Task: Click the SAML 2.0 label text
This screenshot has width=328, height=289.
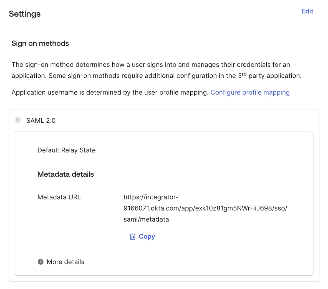Action: (41, 121)
